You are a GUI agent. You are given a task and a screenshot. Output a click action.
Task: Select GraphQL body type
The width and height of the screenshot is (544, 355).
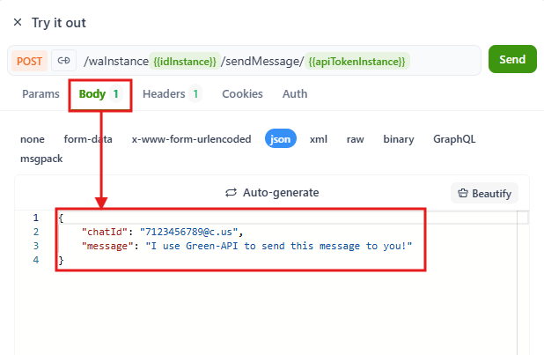454,139
